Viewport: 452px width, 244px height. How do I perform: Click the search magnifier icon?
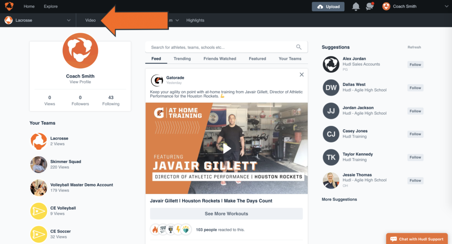(x=299, y=47)
